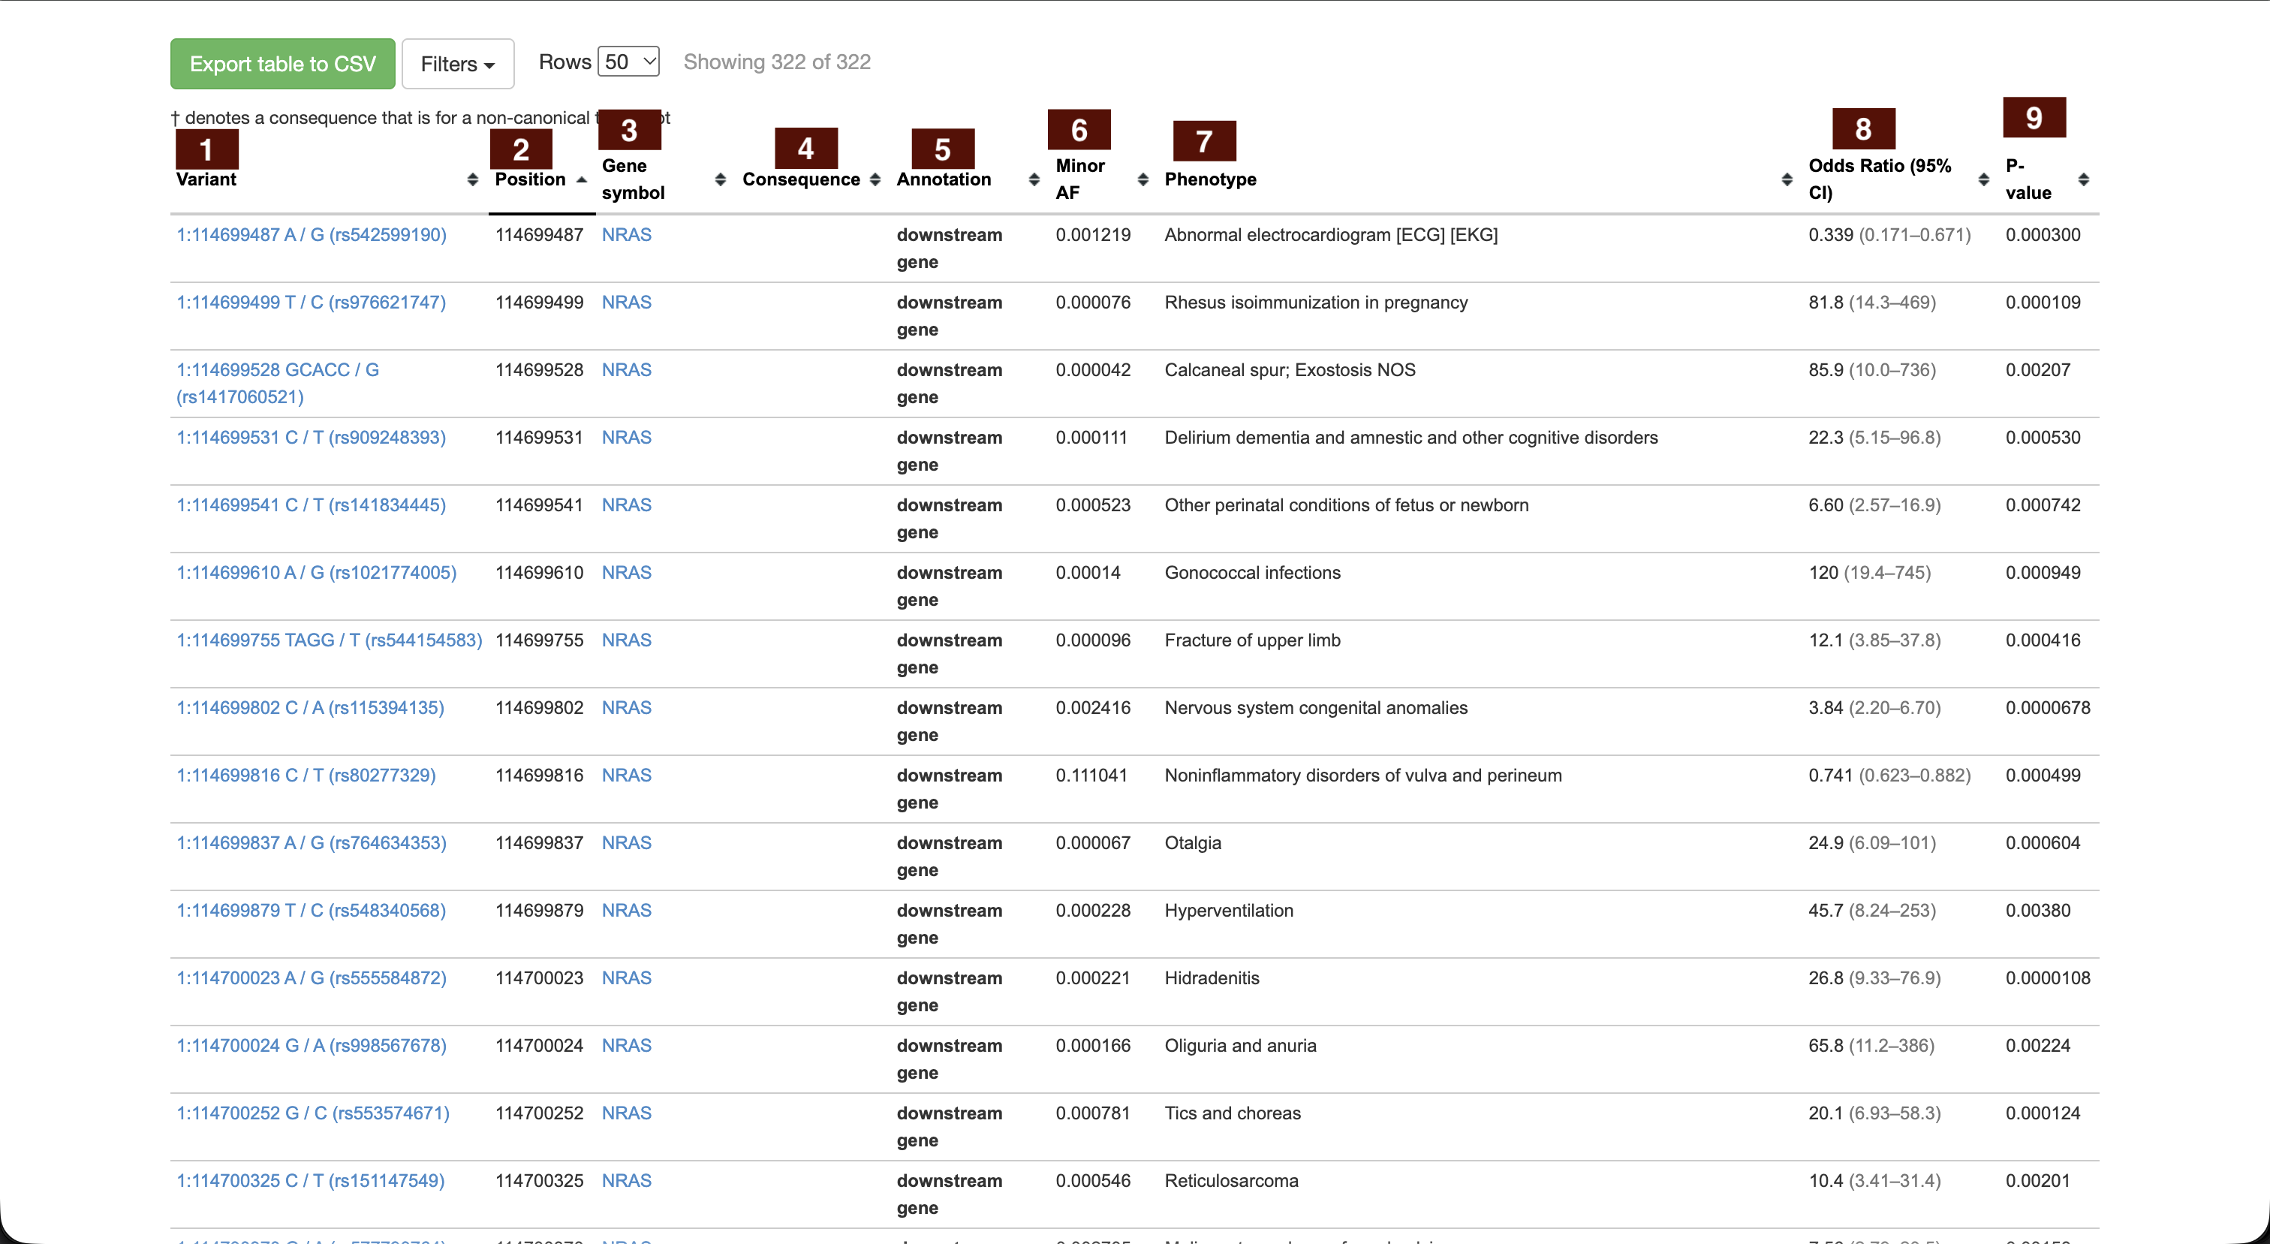Screen dimensions: 2270x1244
Task: Open variant rs998567678 link
Action: [312, 1046]
